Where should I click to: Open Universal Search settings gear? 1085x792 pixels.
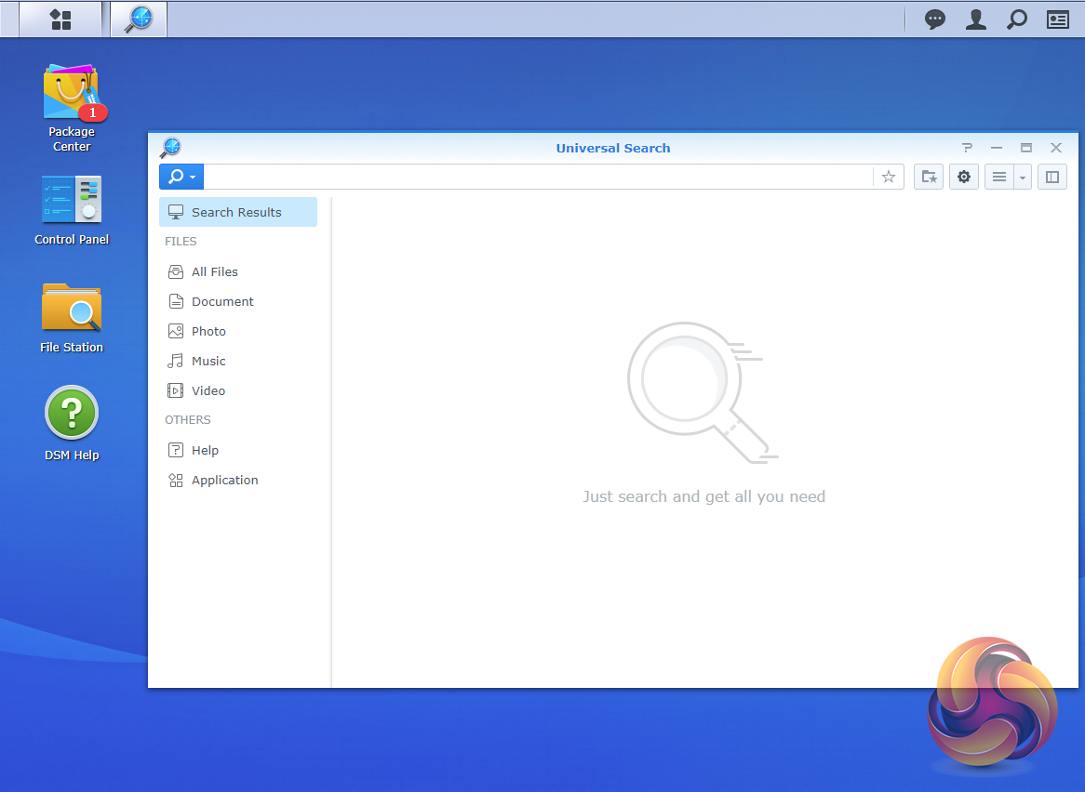point(964,177)
